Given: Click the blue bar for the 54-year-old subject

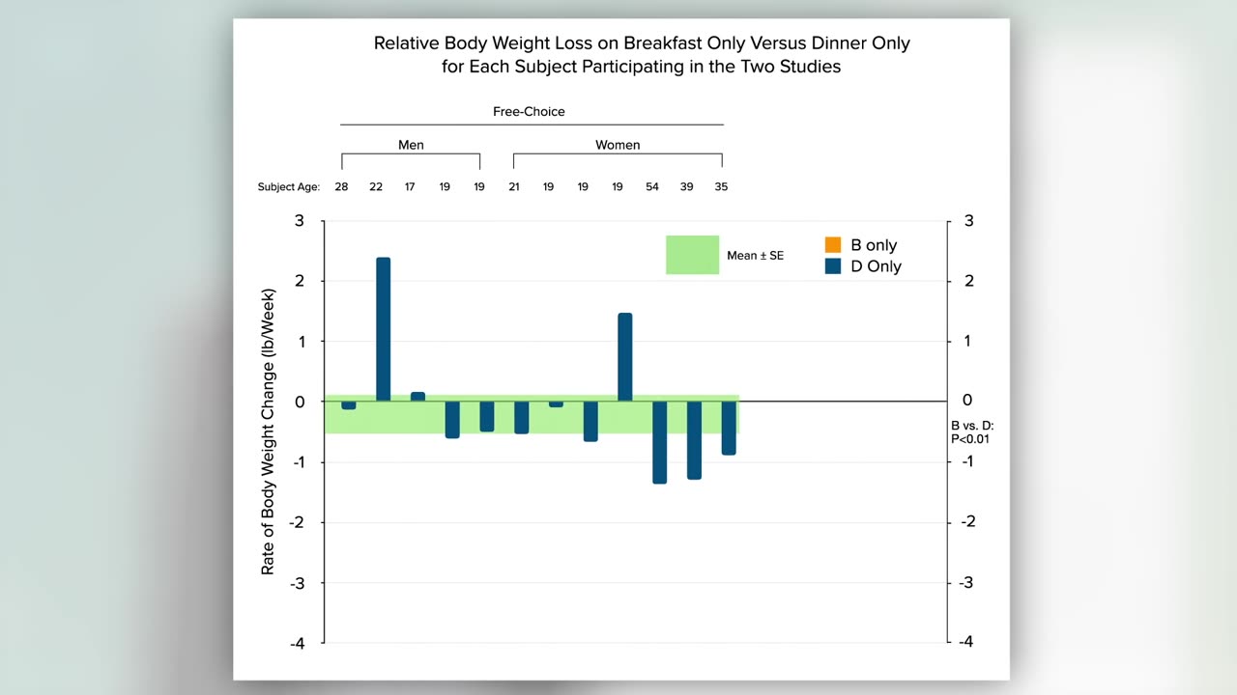Looking at the screenshot, I should point(660,442).
